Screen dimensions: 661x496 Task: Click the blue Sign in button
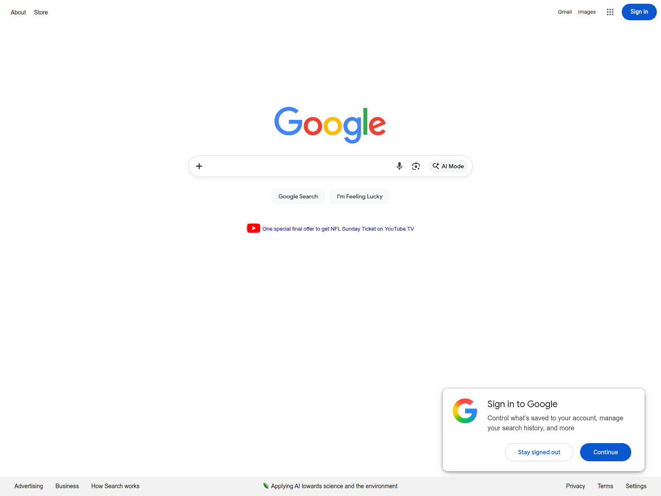tap(639, 12)
